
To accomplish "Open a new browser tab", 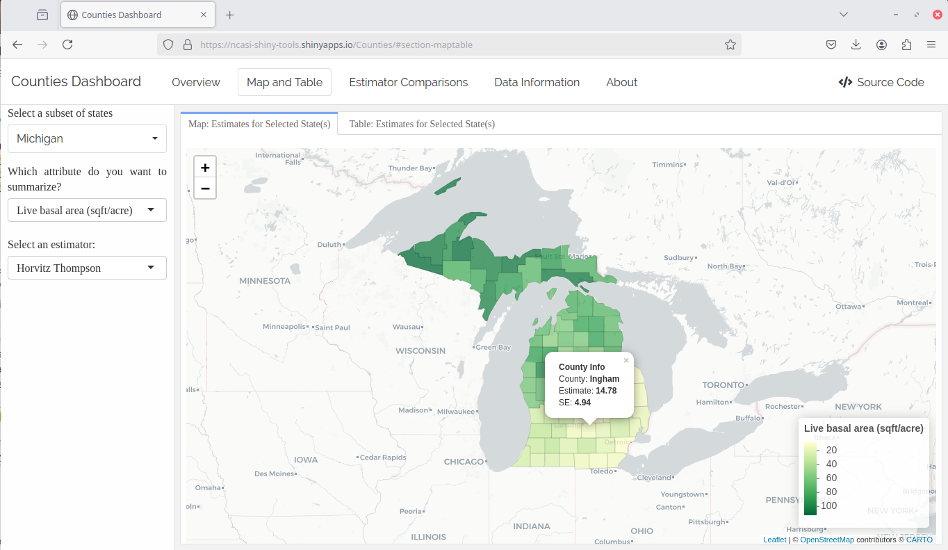I will tap(230, 15).
